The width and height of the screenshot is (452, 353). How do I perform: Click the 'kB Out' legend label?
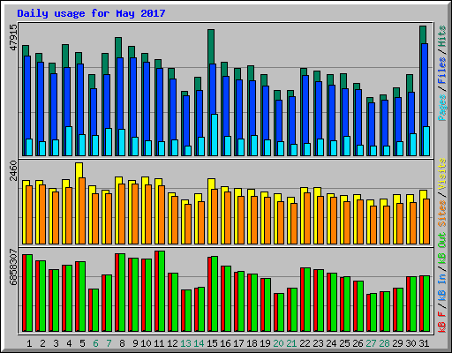coord(442,249)
